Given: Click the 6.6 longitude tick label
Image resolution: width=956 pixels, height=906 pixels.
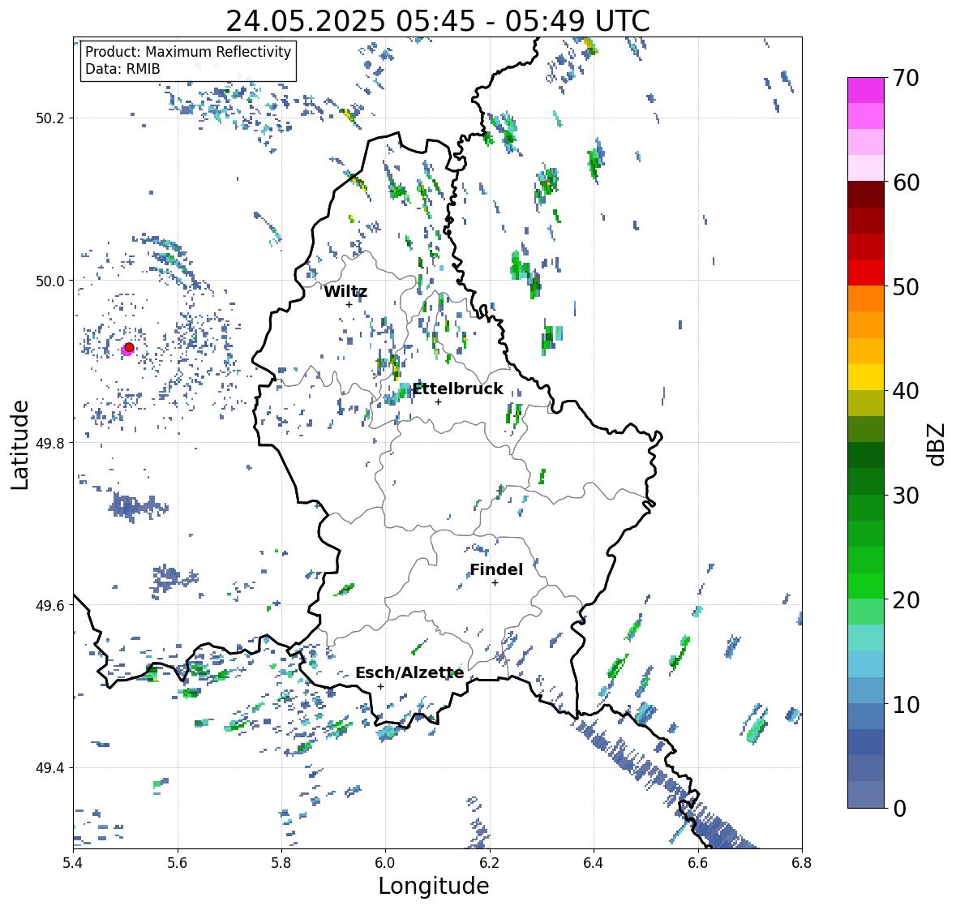Looking at the screenshot, I should pos(698,863).
